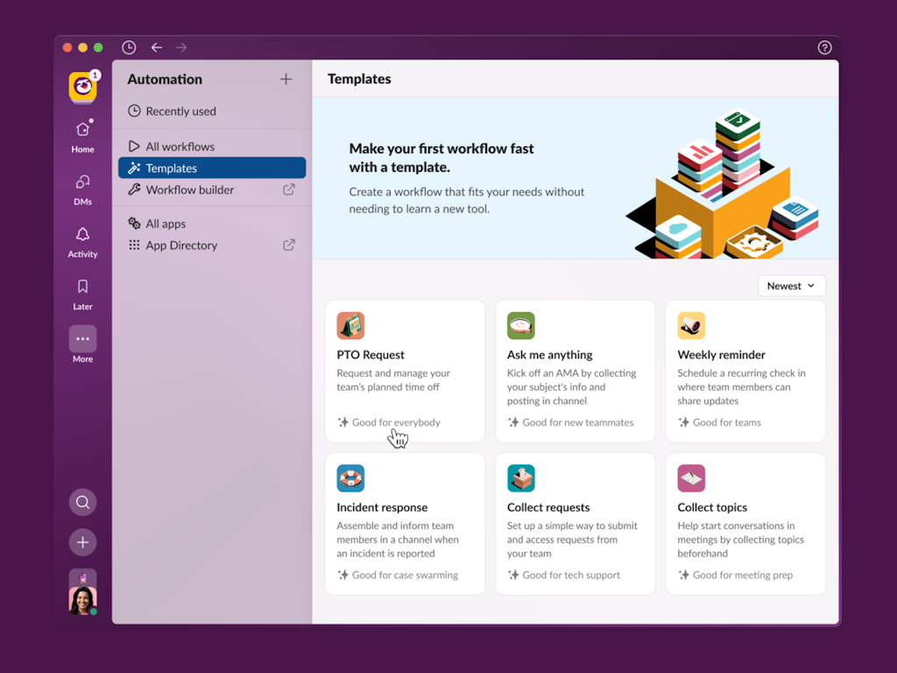Expand the Newest sort dropdown

pos(791,286)
